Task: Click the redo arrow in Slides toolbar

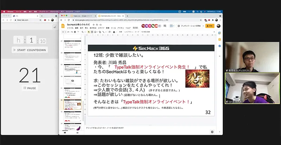Action: pos(72,32)
